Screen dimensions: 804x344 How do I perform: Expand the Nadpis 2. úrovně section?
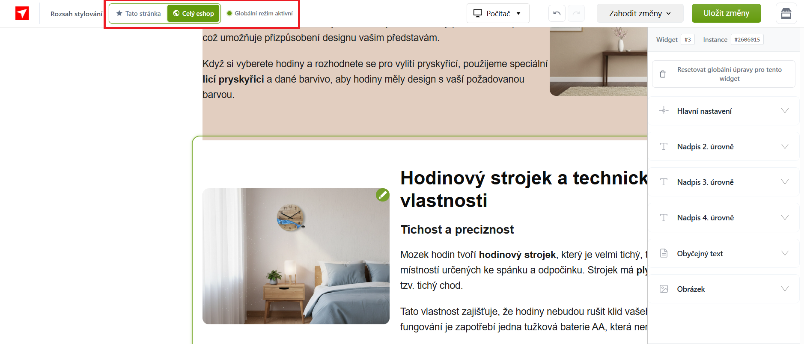pos(724,147)
